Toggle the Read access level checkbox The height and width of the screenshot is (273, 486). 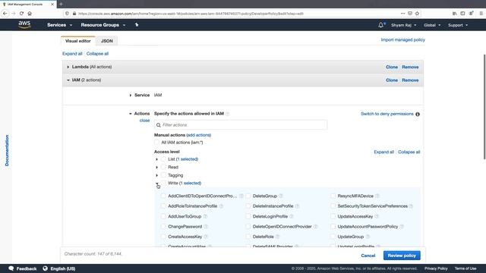163,167
